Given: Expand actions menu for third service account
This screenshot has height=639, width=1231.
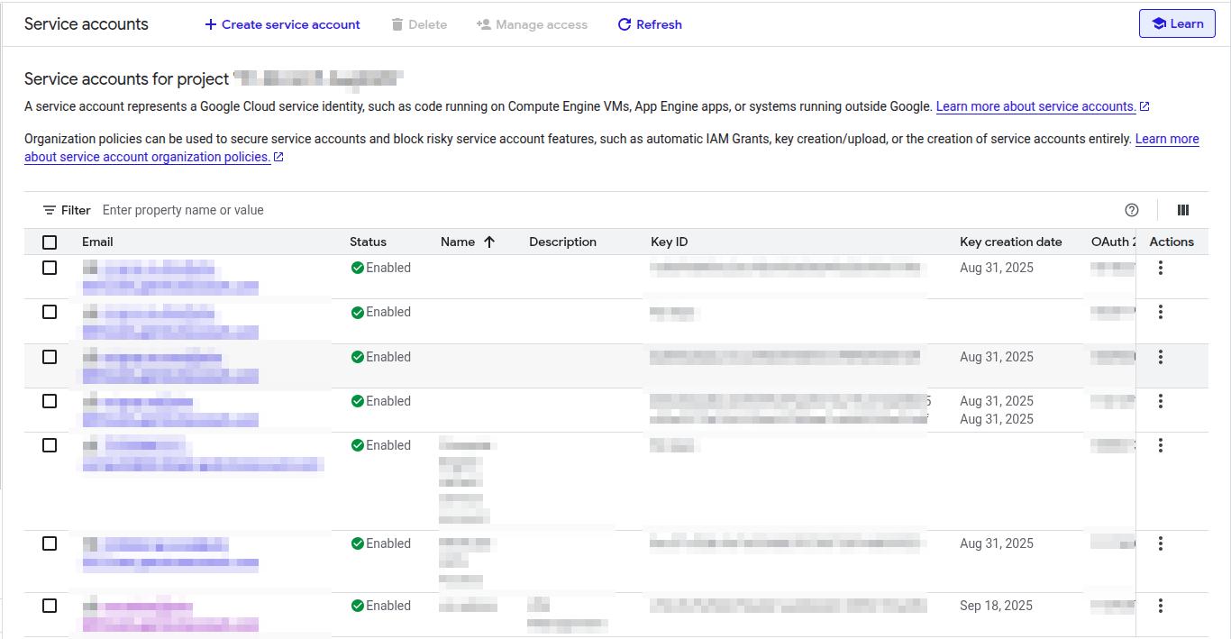Looking at the screenshot, I should (x=1161, y=357).
